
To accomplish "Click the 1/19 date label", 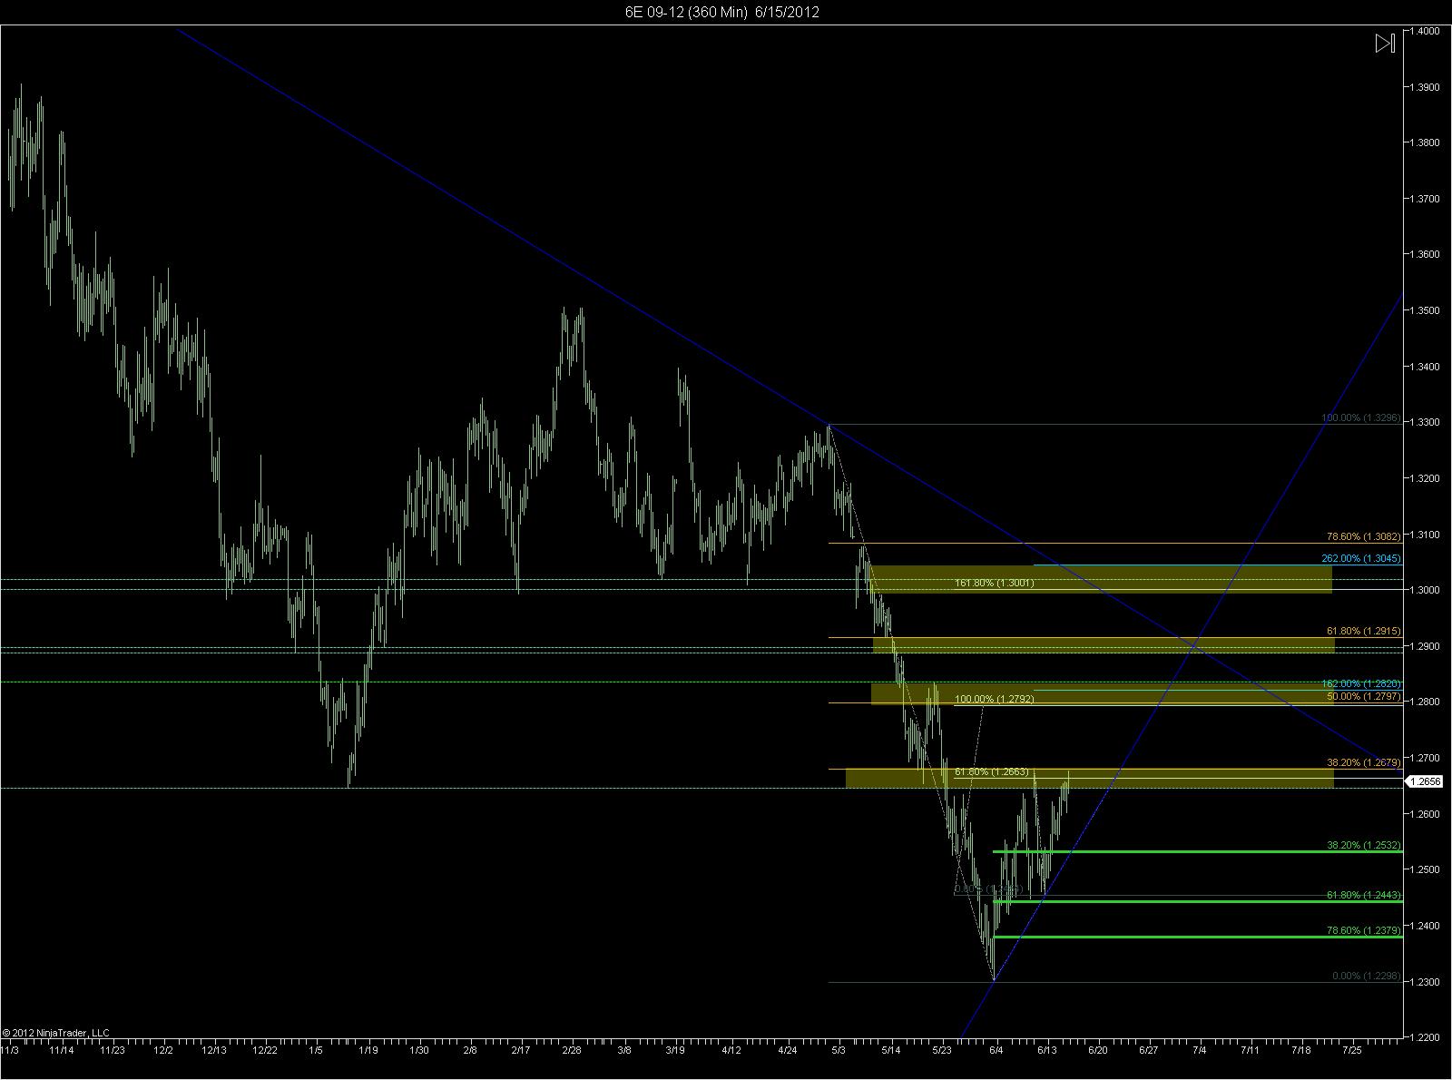I will [368, 1050].
